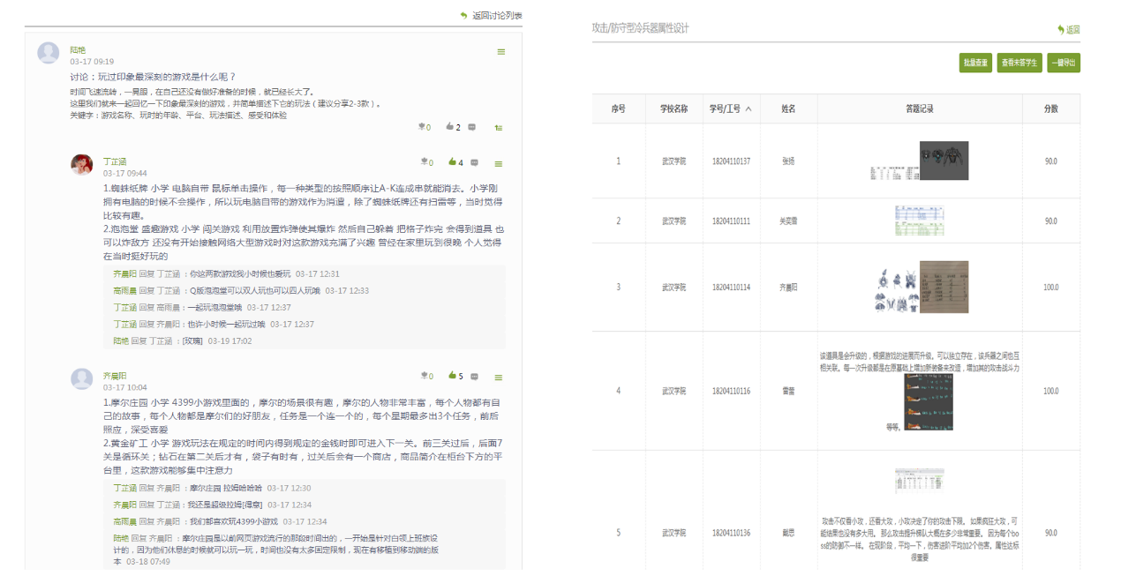Click the reward flower icon on main discussion
This screenshot has width=1121, height=576.
coord(422,126)
